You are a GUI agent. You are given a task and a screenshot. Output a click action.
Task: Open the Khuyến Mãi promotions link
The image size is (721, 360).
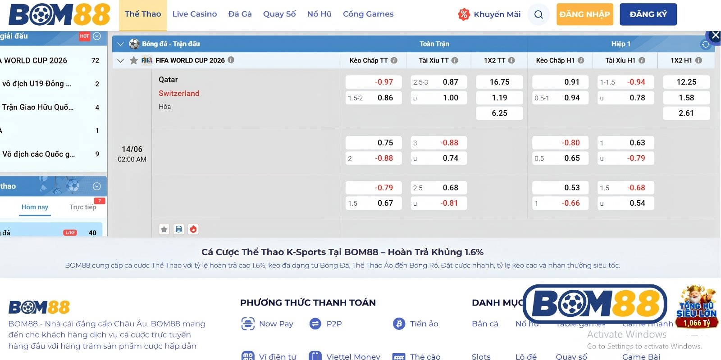tap(497, 14)
